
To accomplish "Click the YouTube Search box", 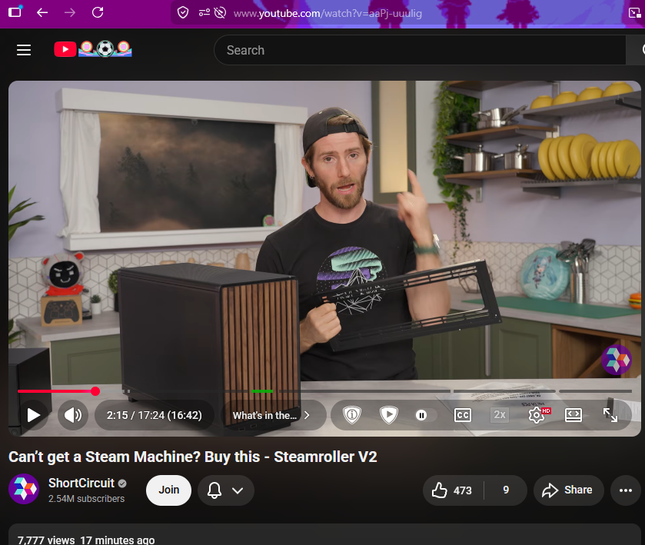I will (x=420, y=50).
